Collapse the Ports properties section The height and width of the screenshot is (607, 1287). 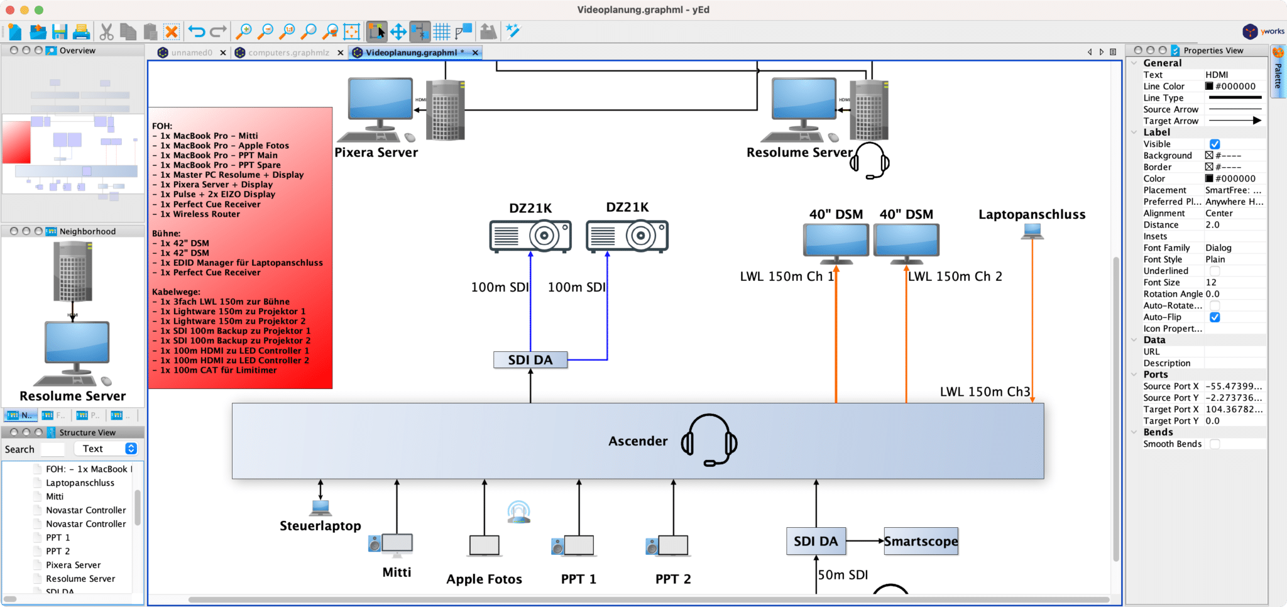1134,375
